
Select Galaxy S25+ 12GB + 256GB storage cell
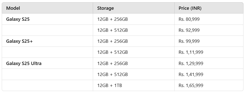tap(134, 41)
